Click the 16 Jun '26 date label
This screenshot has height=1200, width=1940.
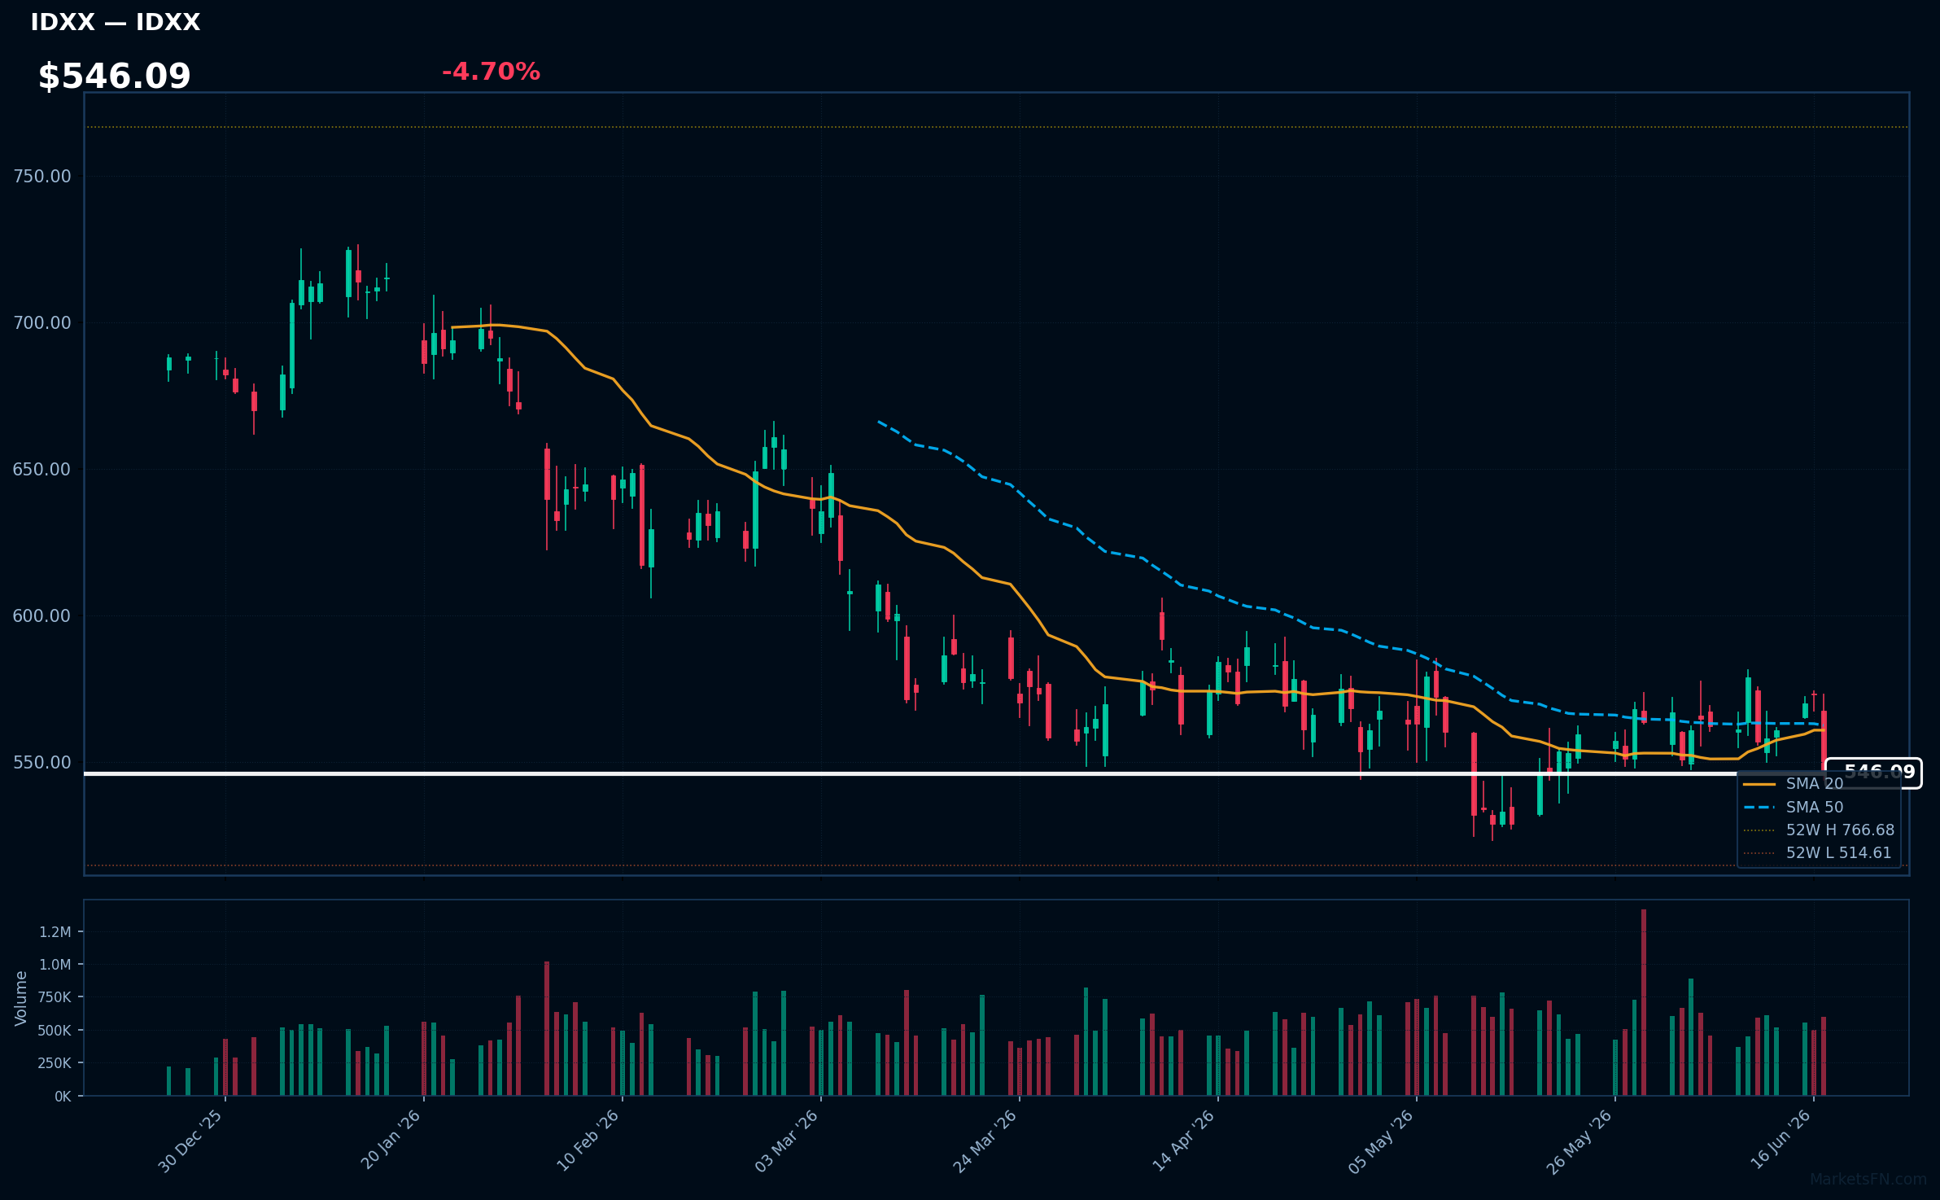1781,1139
